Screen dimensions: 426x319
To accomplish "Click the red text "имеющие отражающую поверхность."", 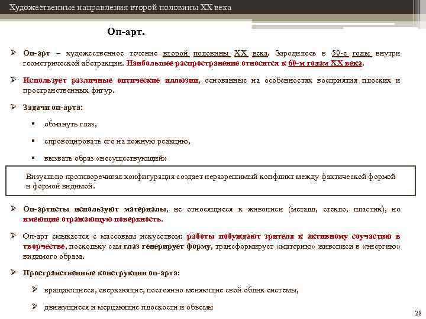I will [93, 219].
